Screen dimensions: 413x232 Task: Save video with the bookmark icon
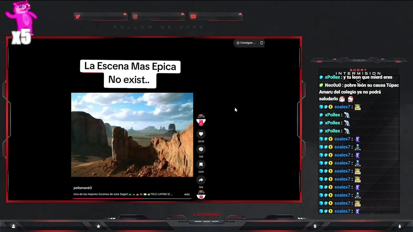click(x=201, y=164)
